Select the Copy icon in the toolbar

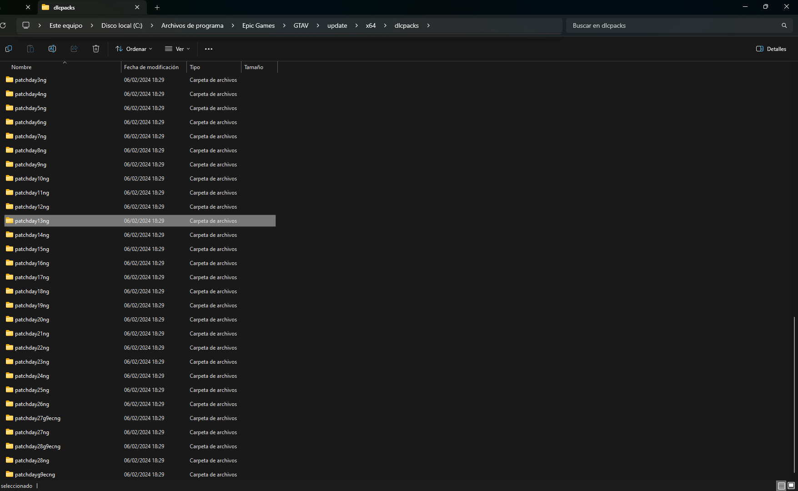pos(8,49)
